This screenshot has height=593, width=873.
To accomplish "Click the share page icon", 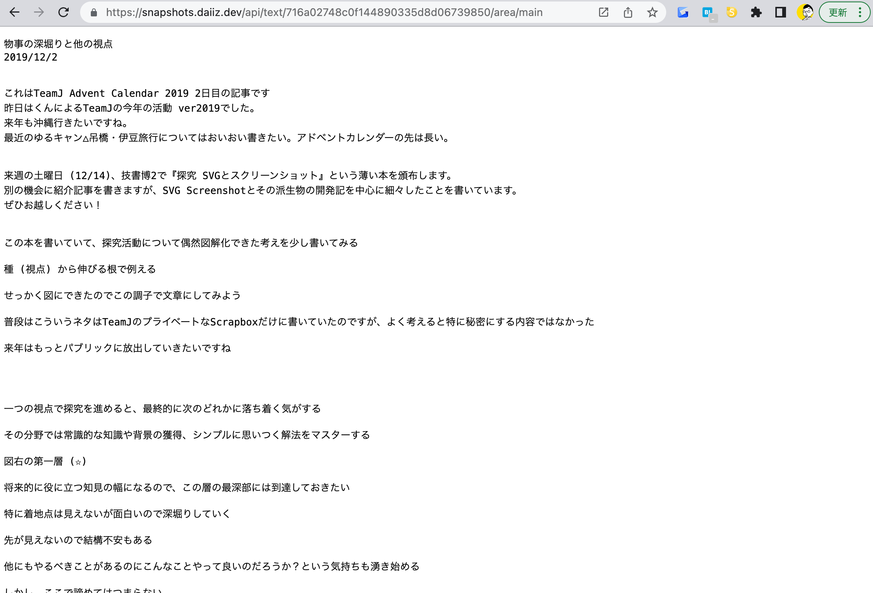I will 628,13.
